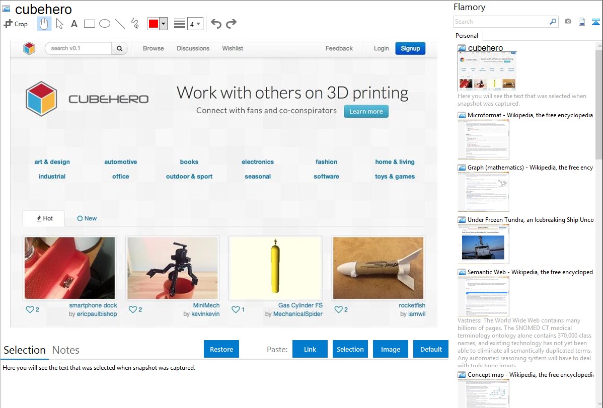Image resolution: width=603 pixels, height=408 pixels.
Task: Click the search v0.1 input box
Action: (x=79, y=48)
